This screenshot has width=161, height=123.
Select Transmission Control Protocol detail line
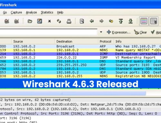coord(80,113)
